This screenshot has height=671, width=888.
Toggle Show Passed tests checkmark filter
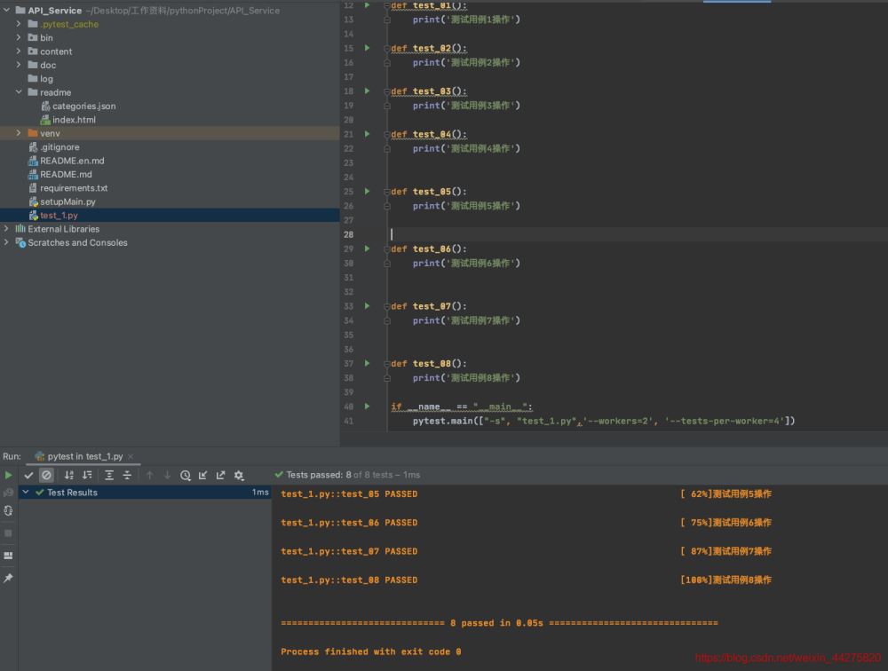click(28, 475)
